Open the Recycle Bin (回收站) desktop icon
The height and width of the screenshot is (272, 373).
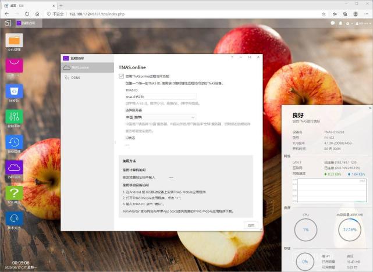pyautogui.click(x=15, y=91)
